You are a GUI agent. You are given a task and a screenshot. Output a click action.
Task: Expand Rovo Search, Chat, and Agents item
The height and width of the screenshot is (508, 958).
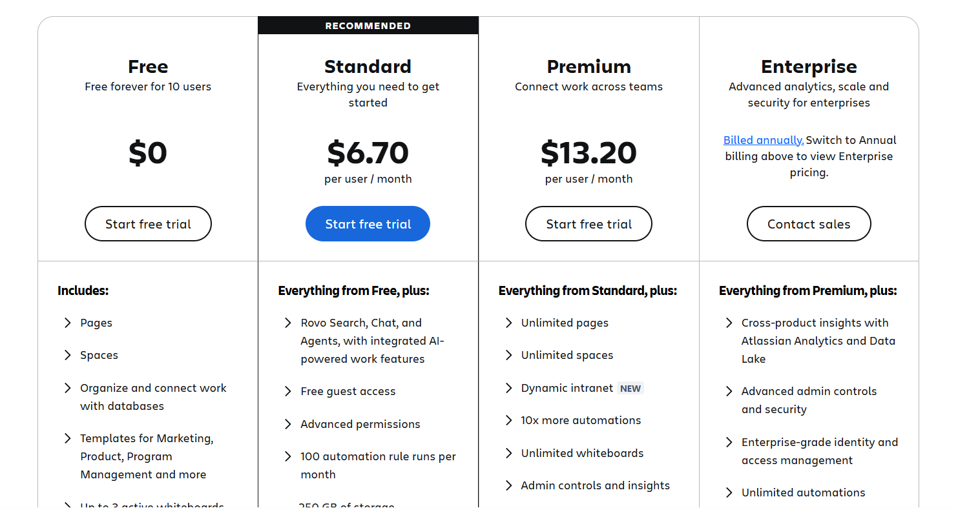coord(288,323)
